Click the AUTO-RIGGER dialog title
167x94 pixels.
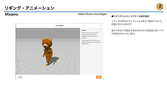click(x=59, y=26)
